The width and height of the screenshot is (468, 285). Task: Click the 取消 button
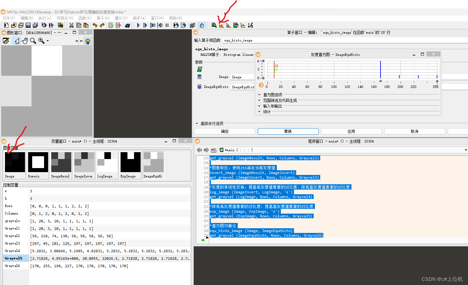click(x=415, y=132)
